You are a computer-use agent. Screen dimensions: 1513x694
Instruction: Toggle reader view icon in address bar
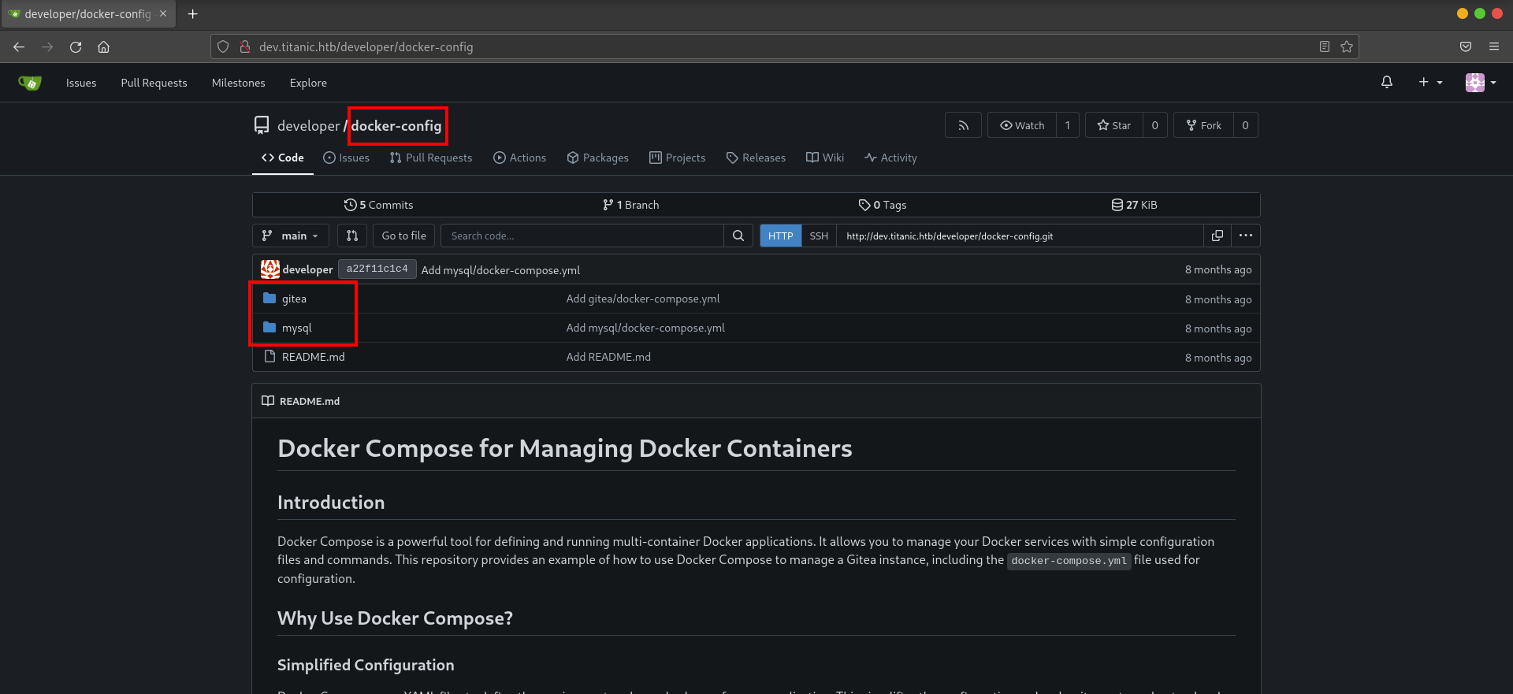1325,46
